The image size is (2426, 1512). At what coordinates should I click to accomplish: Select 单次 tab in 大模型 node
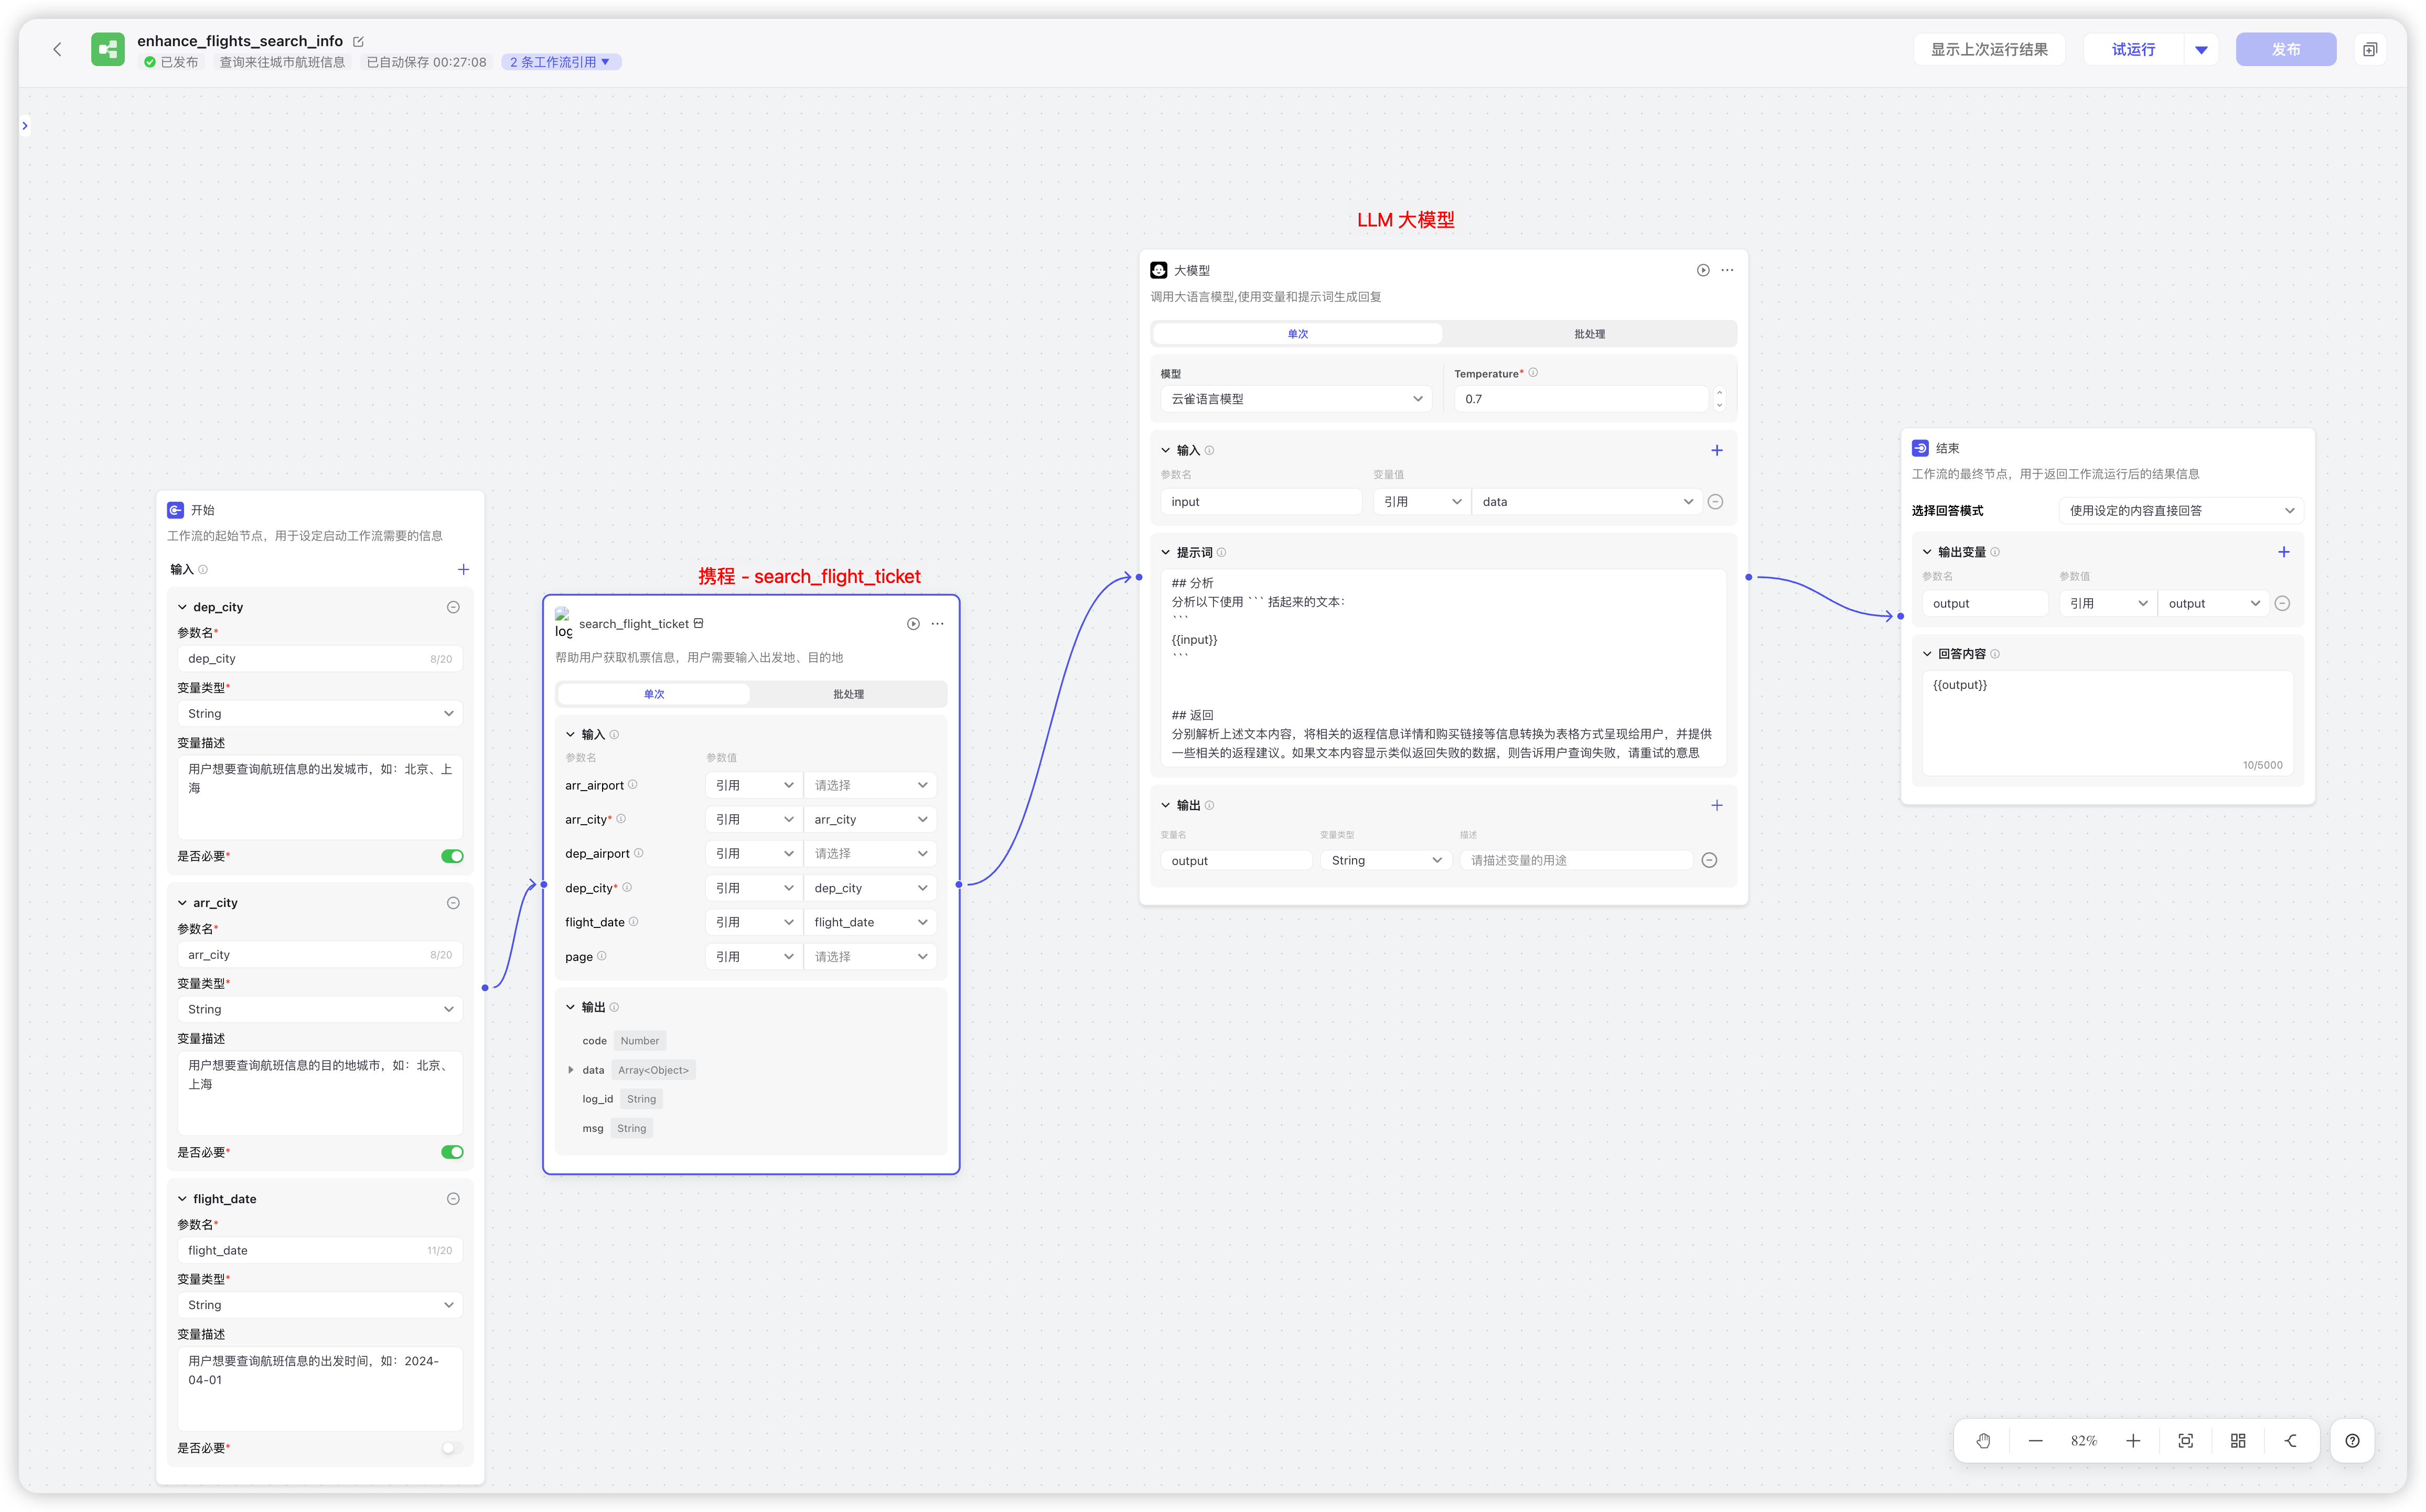click(1297, 334)
